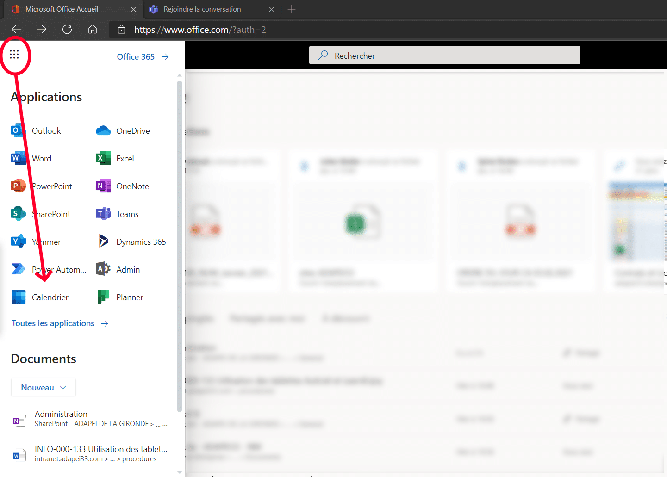Open SharePoint app
Image resolution: width=667 pixels, height=477 pixels.
pyautogui.click(x=41, y=214)
